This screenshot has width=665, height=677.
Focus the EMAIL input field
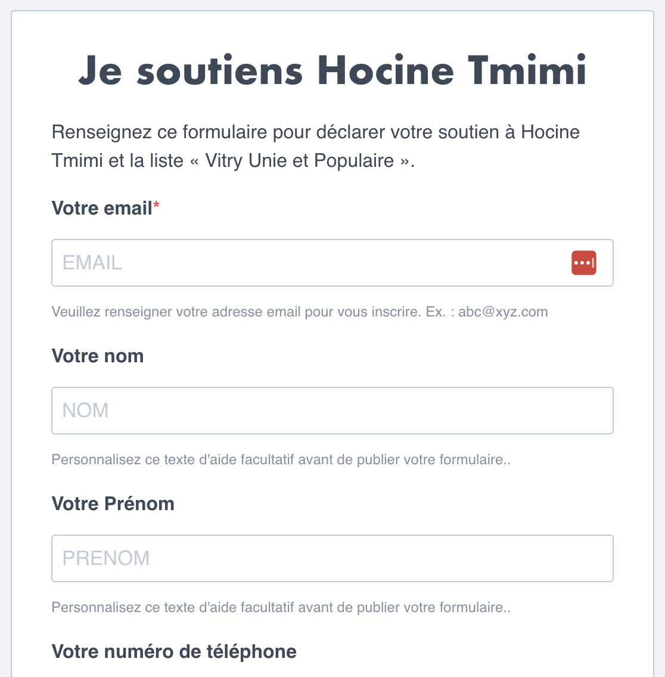pyautogui.click(x=310, y=263)
